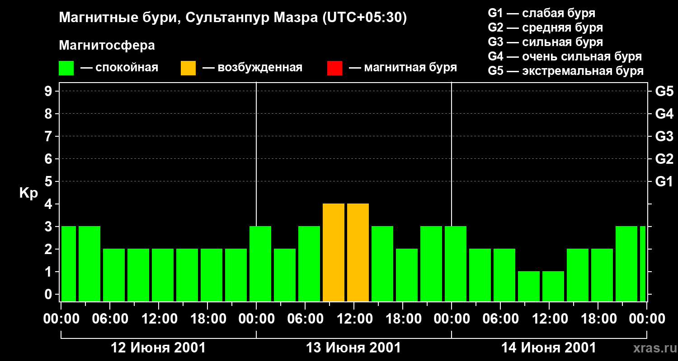Image resolution: width=678 pixels, height=361 pixels.
Task: Click the '14 Июня 2001' date label
Action: (x=549, y=348)
